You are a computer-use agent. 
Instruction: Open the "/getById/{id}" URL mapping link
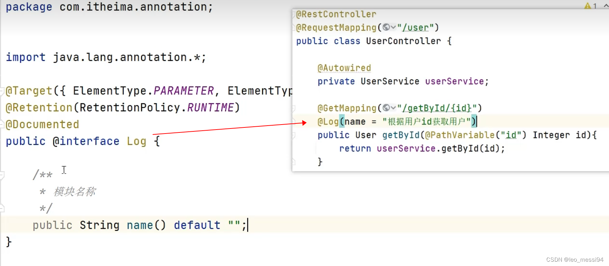point(437,108)
